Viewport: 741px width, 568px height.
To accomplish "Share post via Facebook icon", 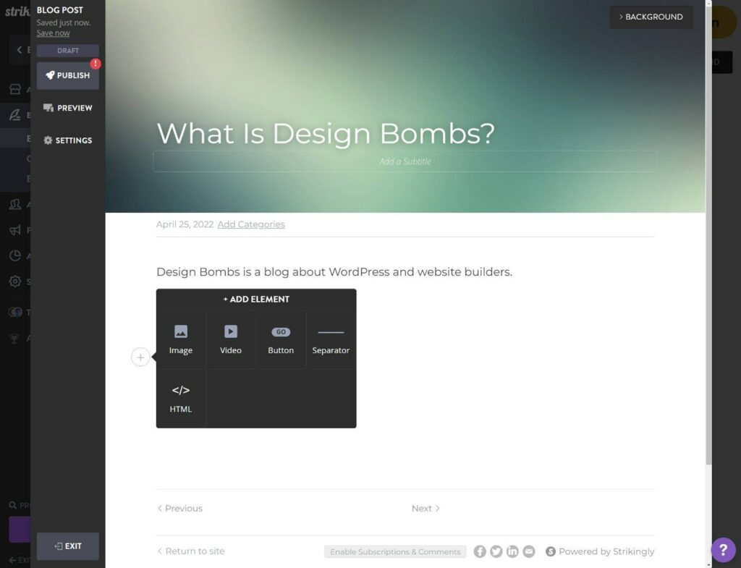I will tap(480, 551).
